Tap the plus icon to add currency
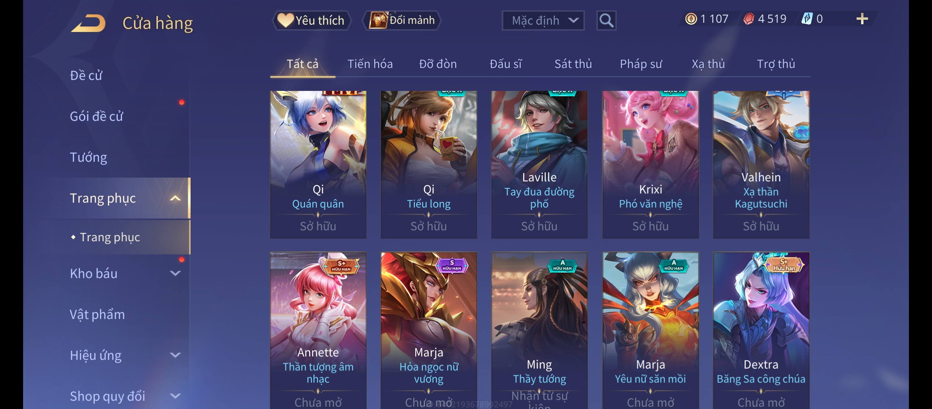This screenshot has width=932, height=409. pyautogui.click(x=862, y=19)
